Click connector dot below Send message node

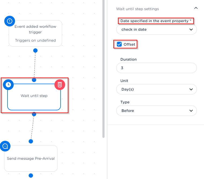(x=31, y=176)
